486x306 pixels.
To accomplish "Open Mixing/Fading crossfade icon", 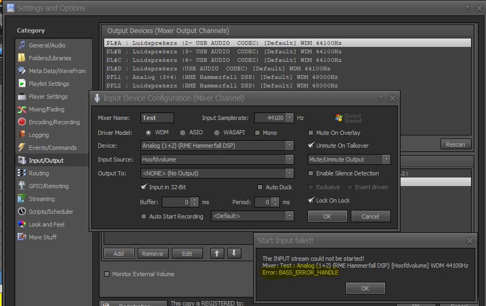I will (22, 109).
